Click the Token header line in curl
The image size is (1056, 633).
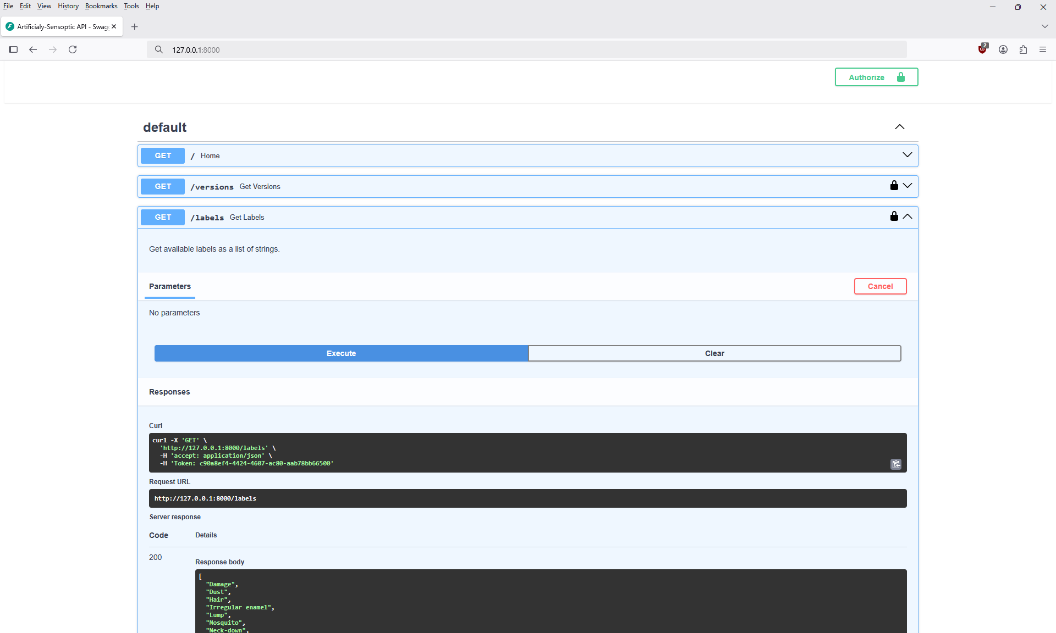pyautogui.click(x=247, y=463)
